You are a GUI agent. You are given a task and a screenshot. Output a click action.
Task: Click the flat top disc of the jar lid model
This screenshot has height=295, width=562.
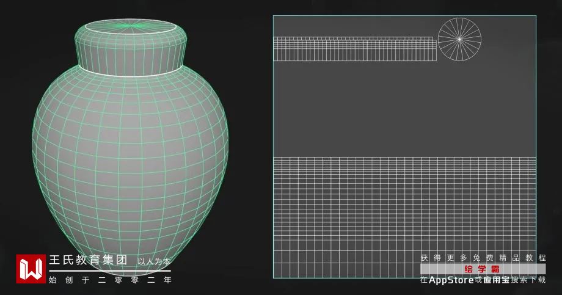(131, 26)
